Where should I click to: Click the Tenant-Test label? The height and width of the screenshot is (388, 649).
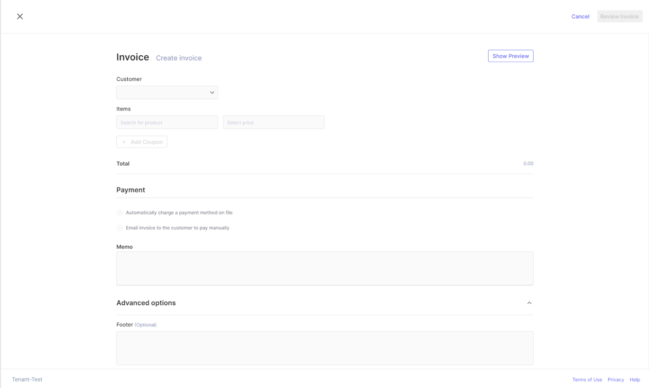click(x=27, y=379)
